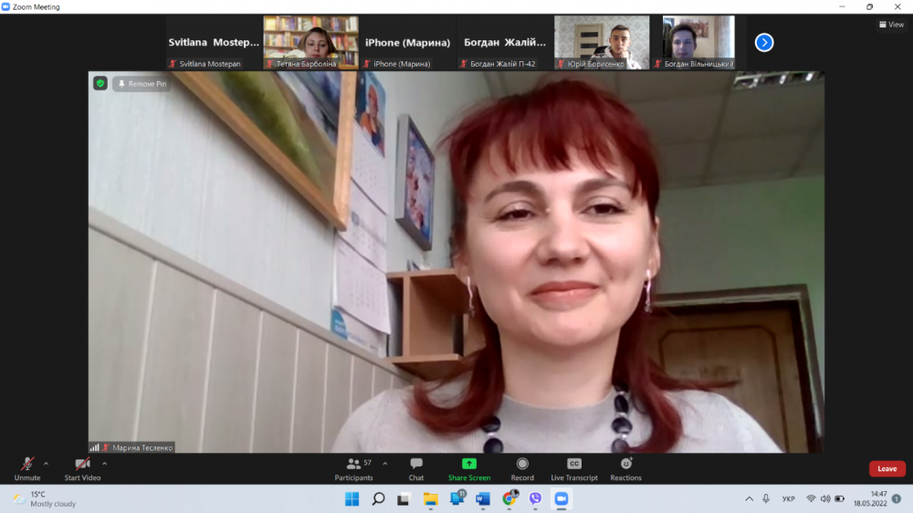Open the Participants panel
Screen dimensions: 913x513
click(353, 466)
